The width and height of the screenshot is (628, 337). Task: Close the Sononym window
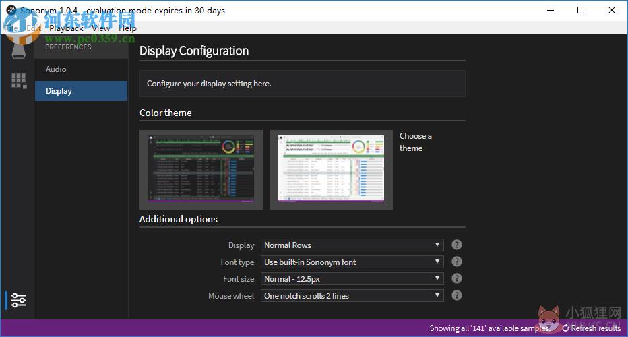point(612,10)
